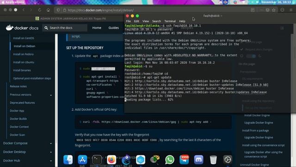Open the Trash in dock
This screenshot has width=296, height=167.
click(x=213, y=160)
